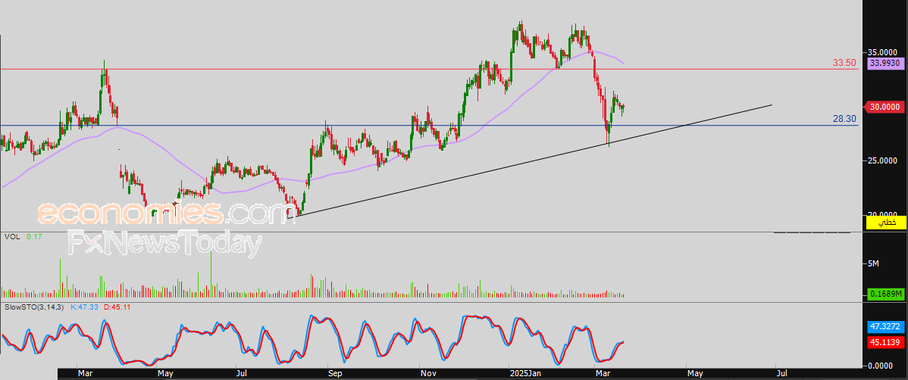Select the 45.1139 stochastic D tag
Viewport: 908px width, 380px height.
(x=886, y=342)
